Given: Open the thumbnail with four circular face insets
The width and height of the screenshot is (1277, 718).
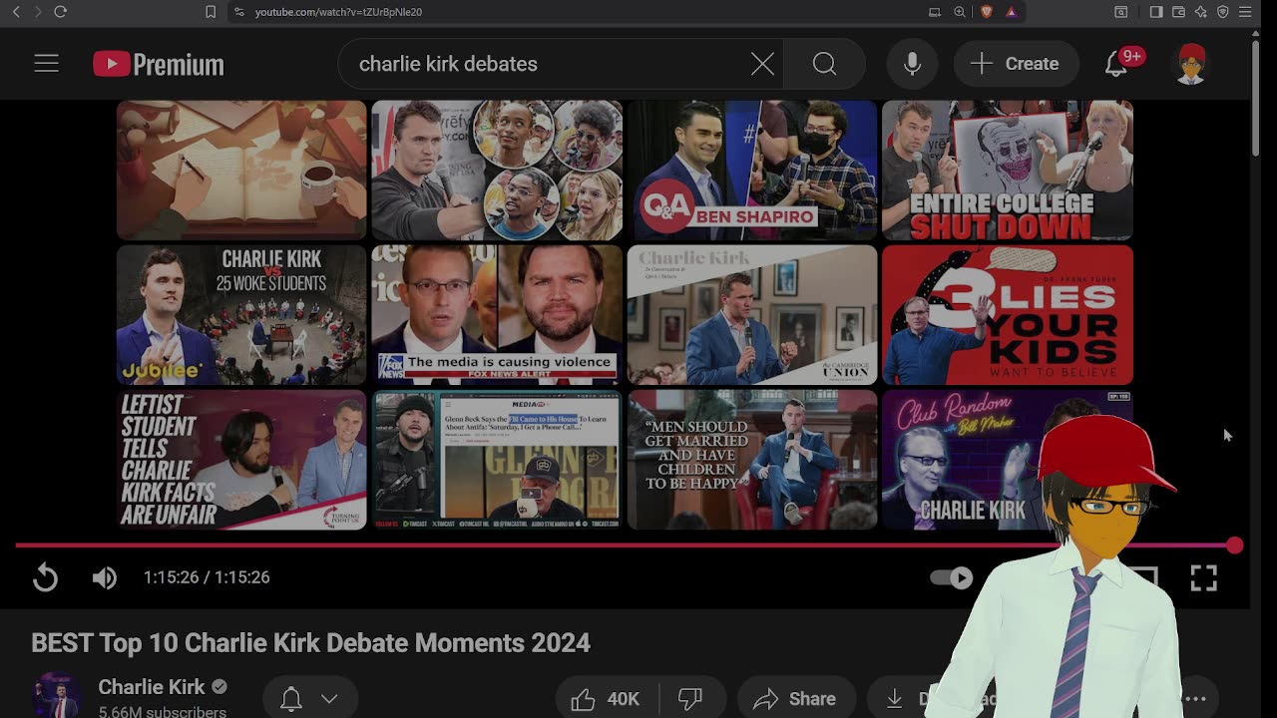Looking at the screenshot, I should pyautogui.click(x=497, y=171).
